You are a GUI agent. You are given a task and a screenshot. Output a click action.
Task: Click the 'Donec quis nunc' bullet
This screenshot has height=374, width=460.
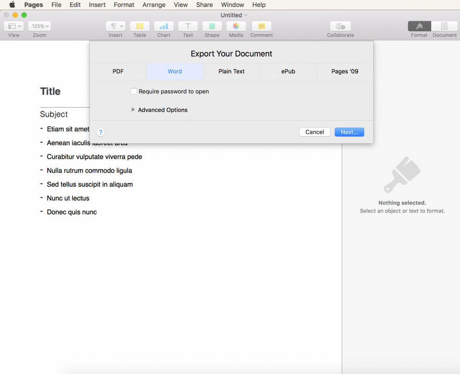[71, 212]
